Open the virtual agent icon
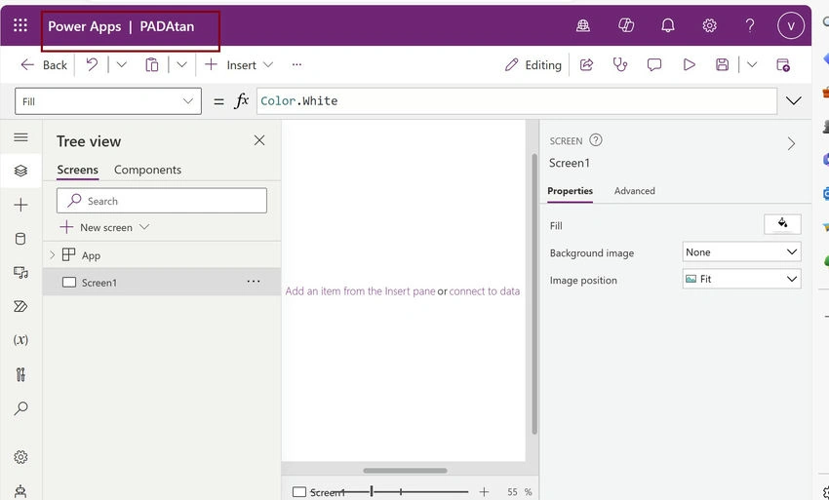This screenshot has height=500, width=829. pos(20,491)
